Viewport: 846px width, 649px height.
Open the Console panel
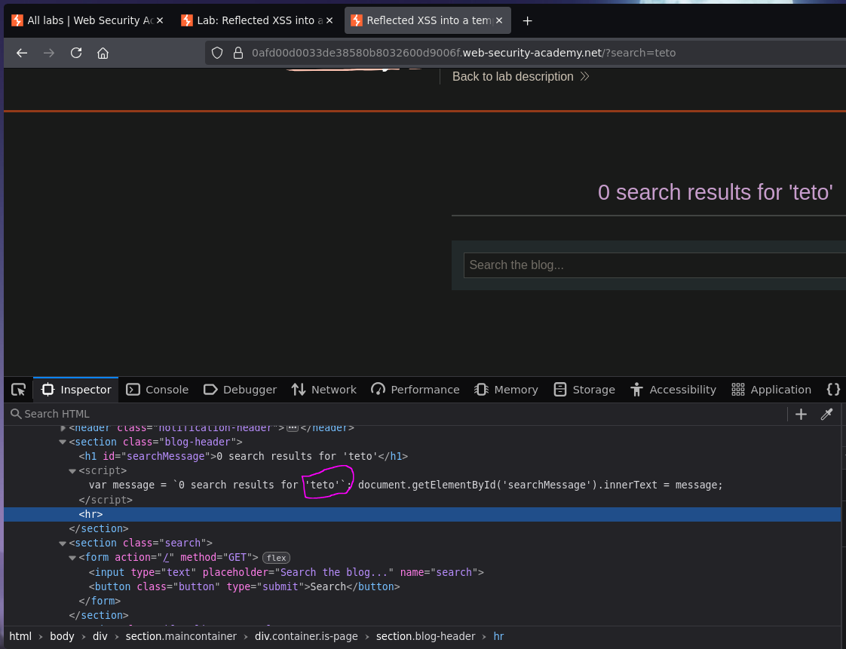[157, 390]
